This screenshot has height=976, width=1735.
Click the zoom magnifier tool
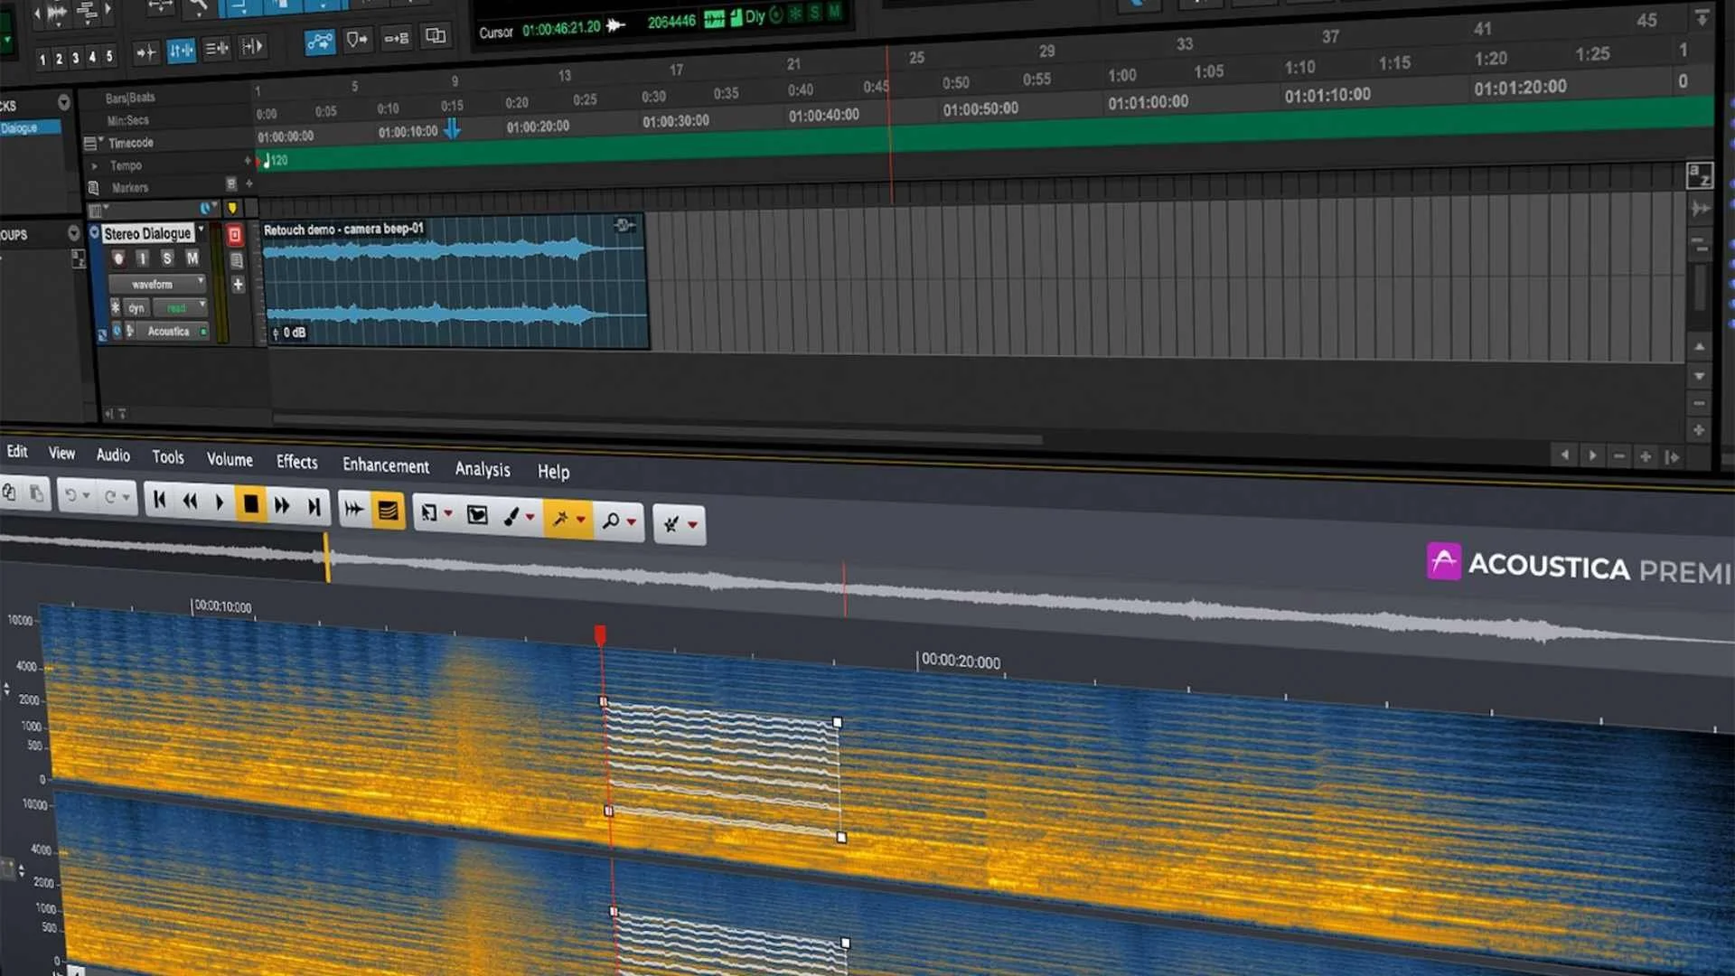[x=612, y=521]
